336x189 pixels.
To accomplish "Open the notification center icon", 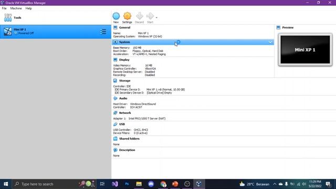I will (x=328, y=184).
